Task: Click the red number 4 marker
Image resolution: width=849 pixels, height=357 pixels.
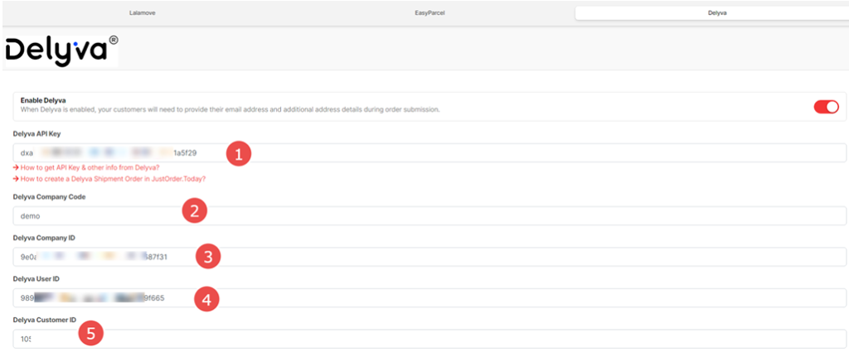Action: point(206,297)
